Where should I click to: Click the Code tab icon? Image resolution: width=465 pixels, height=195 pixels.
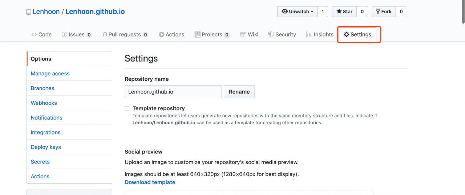34,34
